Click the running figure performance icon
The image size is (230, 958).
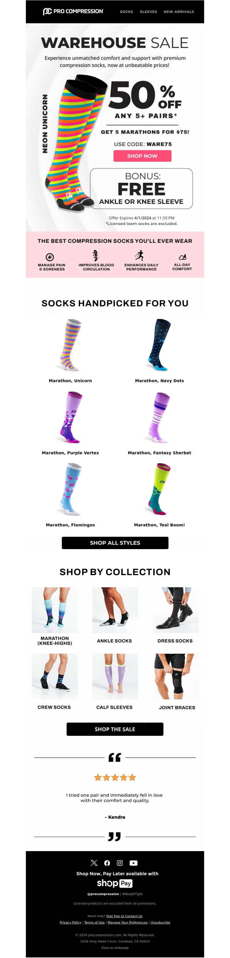(139, 255)
